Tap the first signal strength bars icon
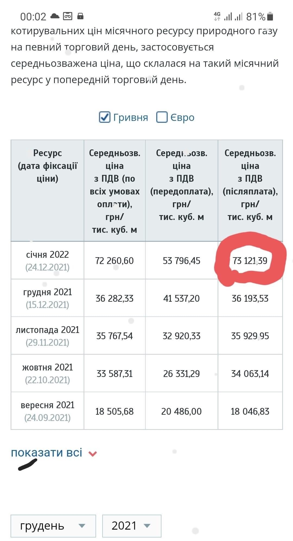 click(x=228, y=17)
